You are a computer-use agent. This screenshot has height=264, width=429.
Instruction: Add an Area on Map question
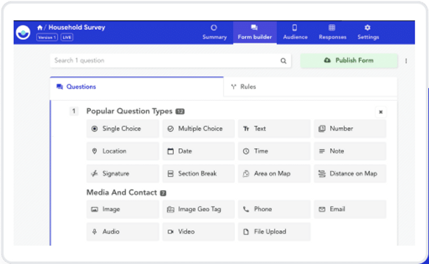pyautogui.click(x=274, y=173)
